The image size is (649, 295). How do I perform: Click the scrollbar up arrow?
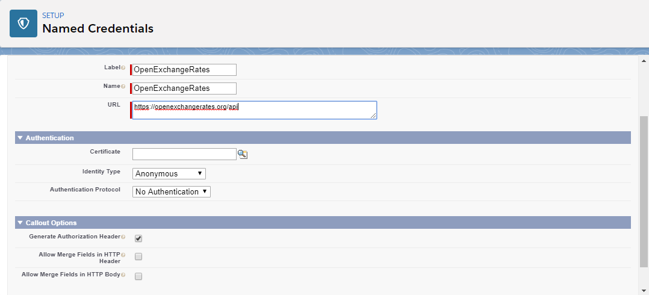644,61
